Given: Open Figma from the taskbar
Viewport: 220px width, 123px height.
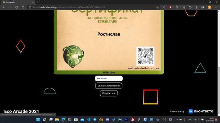Looking at the screenshot, I should (x=139, y=120).
